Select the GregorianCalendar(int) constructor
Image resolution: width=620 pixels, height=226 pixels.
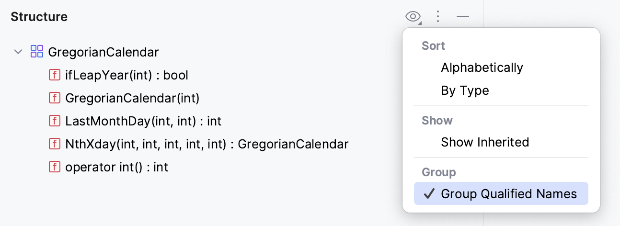132,98
